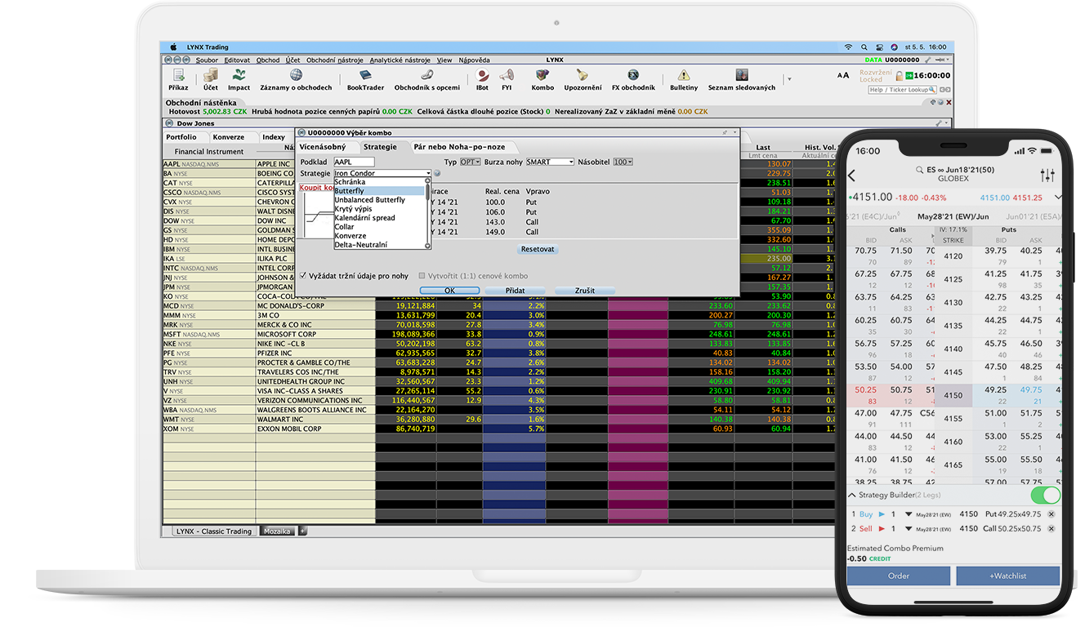This screenshot has height=627, width=1085.
Task: Tap strike 4150 on phone
Action: [953, 395]
